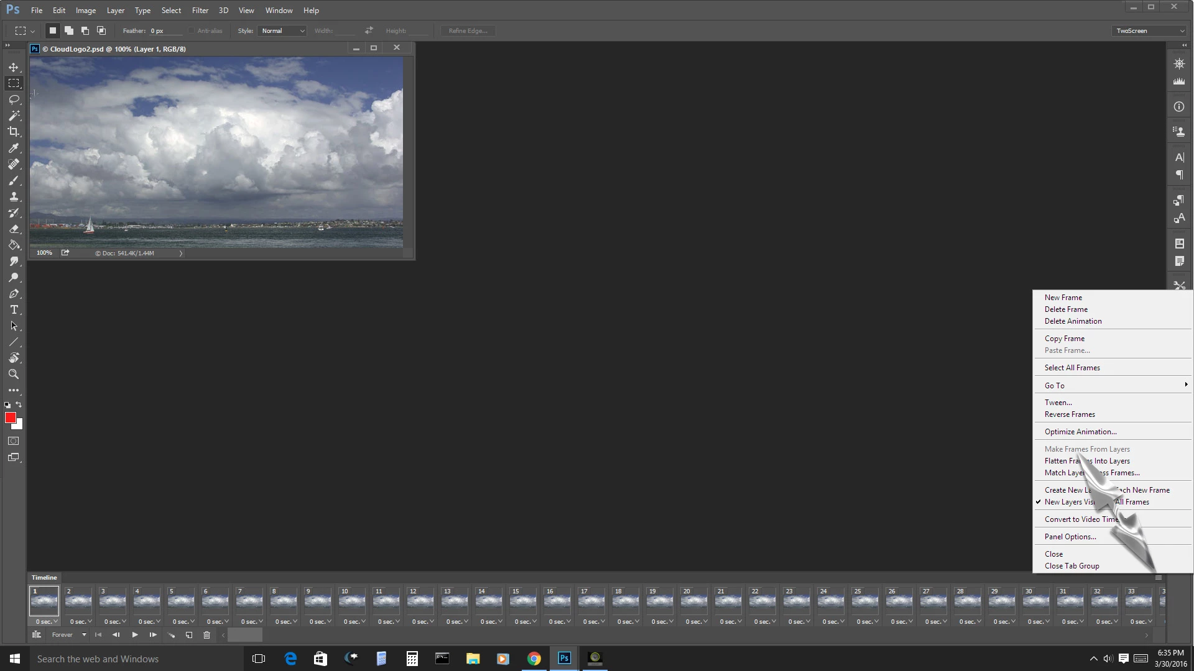Open the TwoScreen workspace dropdown

pyautogui.click(x=1150, y=30)
